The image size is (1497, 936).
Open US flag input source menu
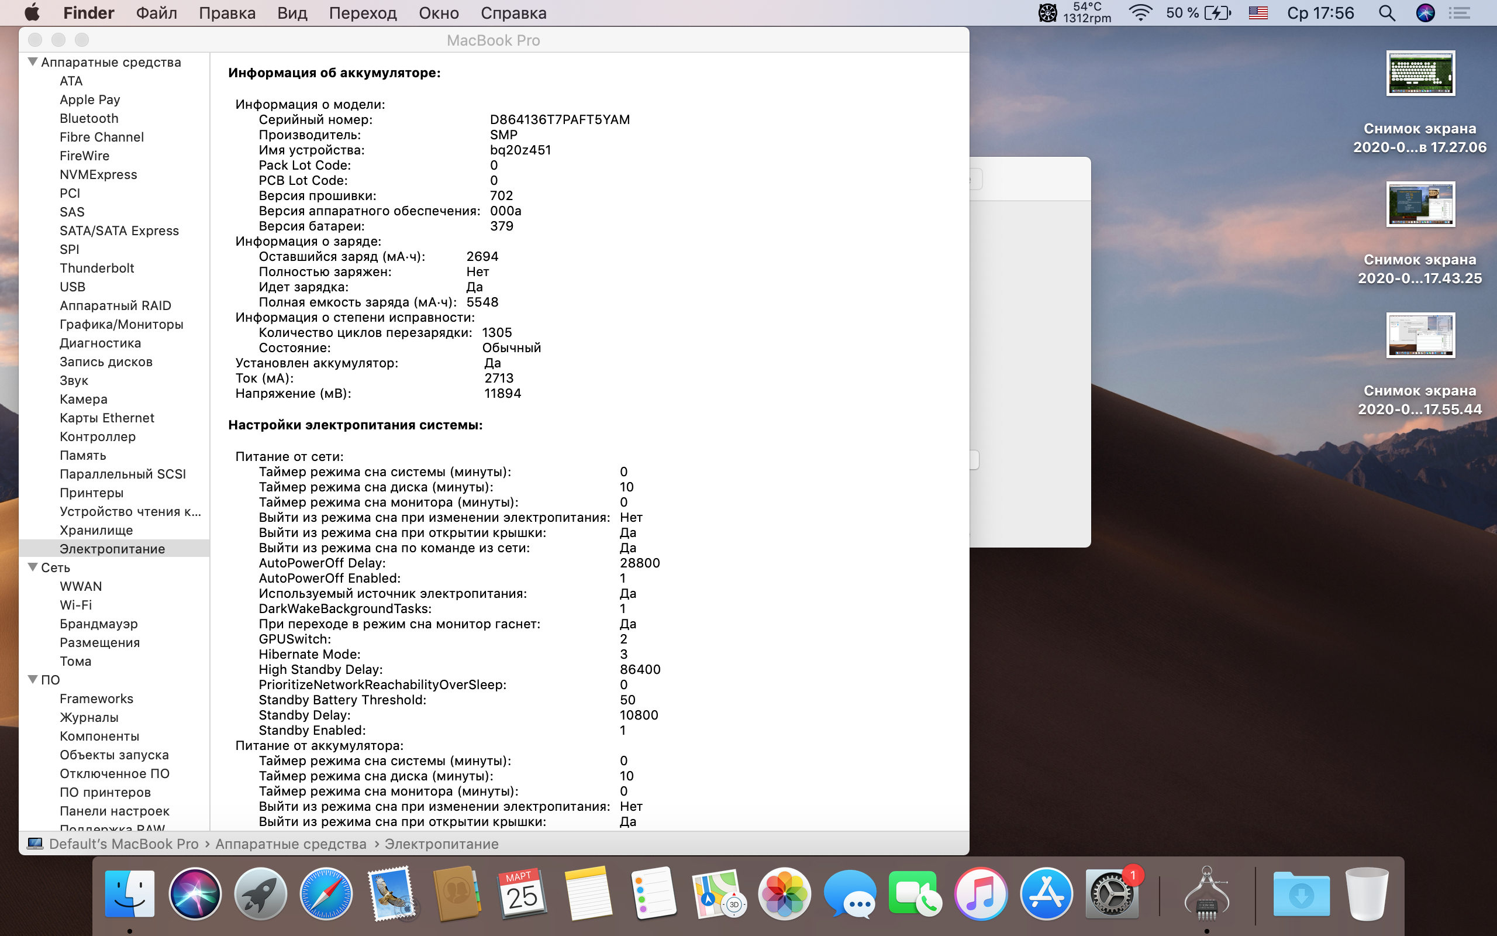1258,13
